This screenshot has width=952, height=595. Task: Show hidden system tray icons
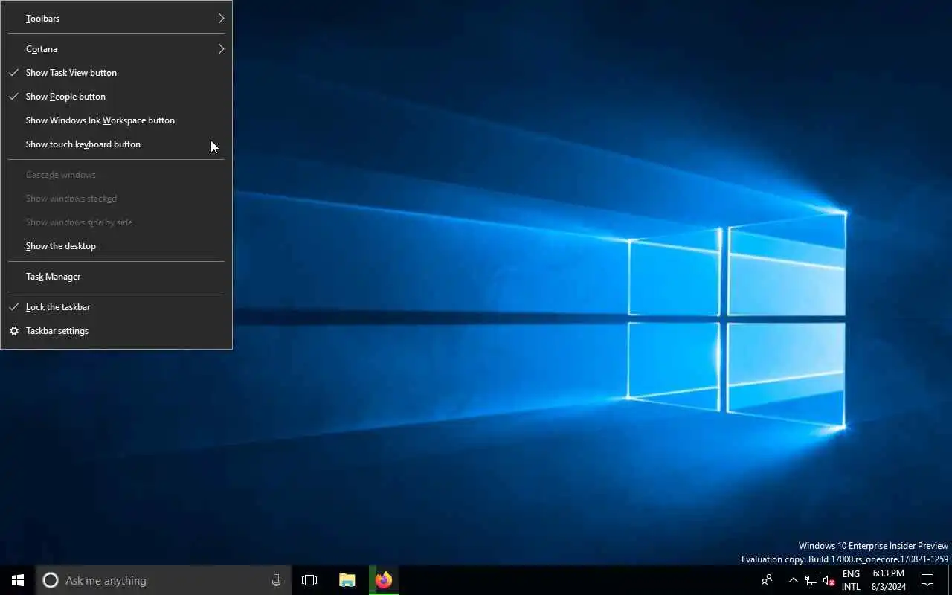pyautogui.click(x=793, y=580)
